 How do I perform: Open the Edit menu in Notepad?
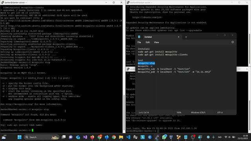(147, 42)
